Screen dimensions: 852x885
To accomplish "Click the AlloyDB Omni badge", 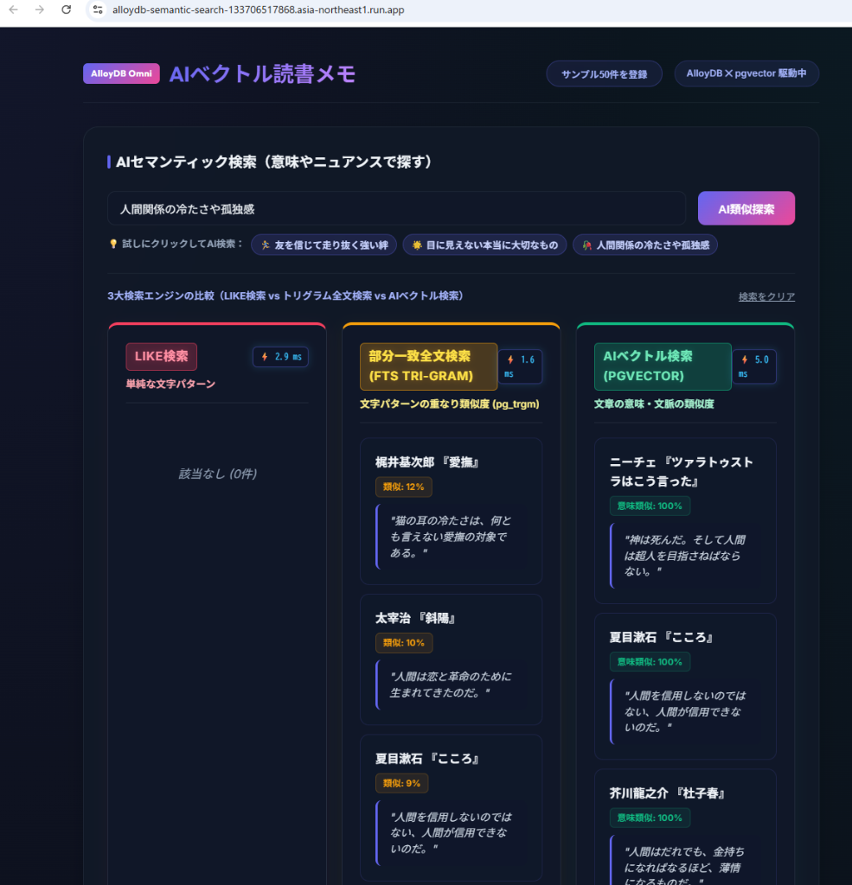I will pyautogui.click(x=121, y=73).
